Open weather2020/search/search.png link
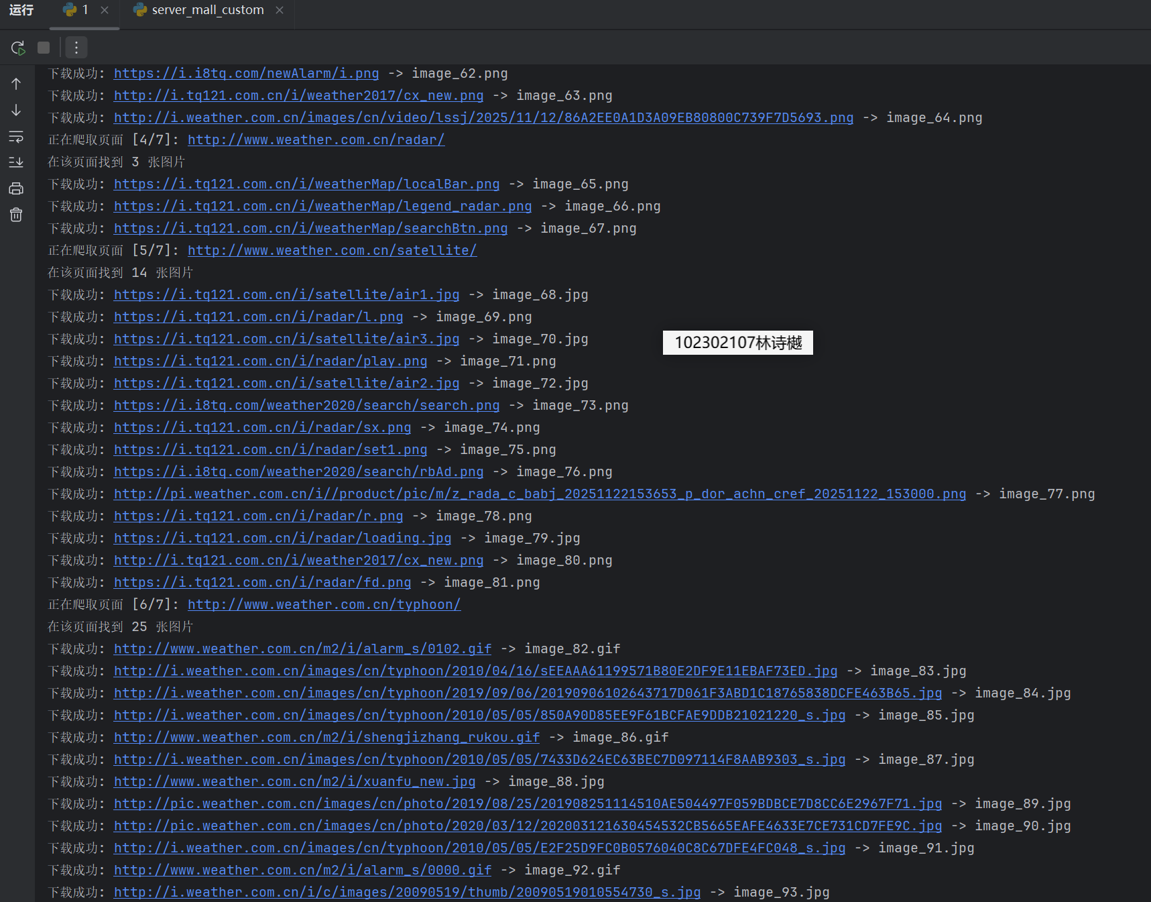The height and width of the screenshot is (902, 1151). pos(306,405)
